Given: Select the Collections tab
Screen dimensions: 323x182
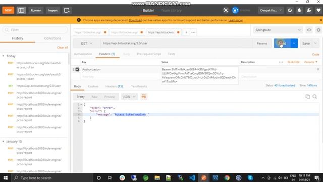Looking at the screenshot, I should click(x=52, y=38).
